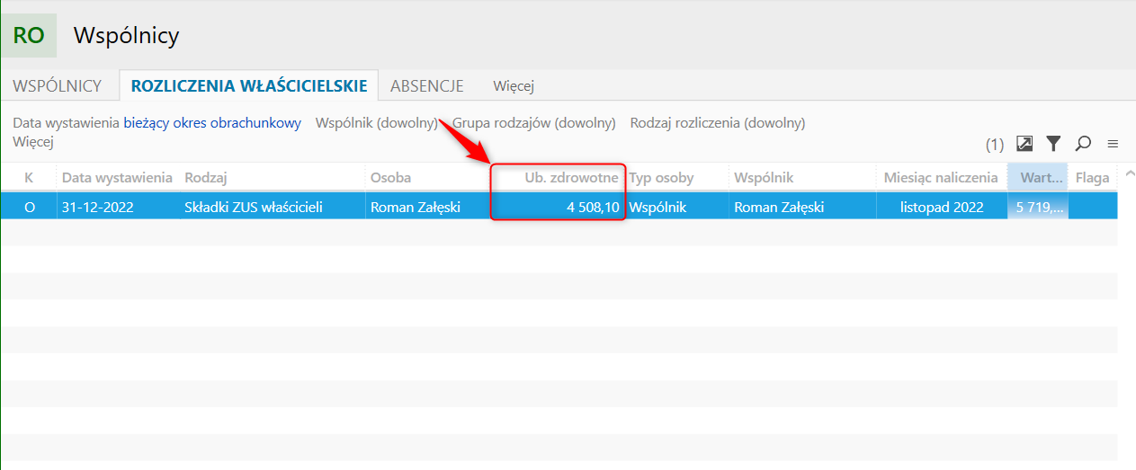Open the hamburger list menu icon
The width and height of the screenshot is (1136, 470).
pyautogui.click(x=1113, y=143)
